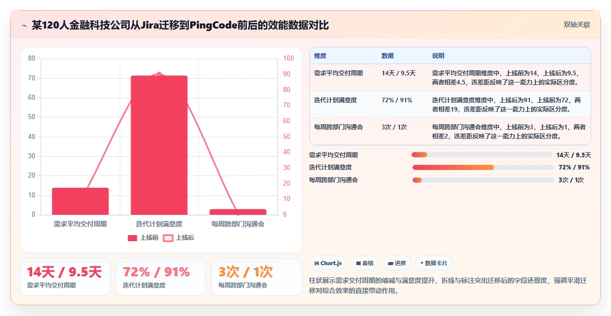611x316 pixels.
Task: Click the 数据卡片 tag chip
Action: coord(434,263)
